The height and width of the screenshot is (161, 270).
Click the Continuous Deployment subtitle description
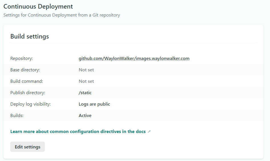point(62,15)
